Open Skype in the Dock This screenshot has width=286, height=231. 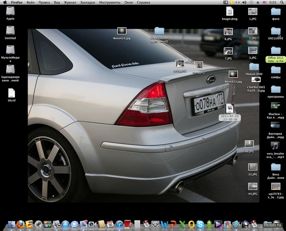click(200, 224)
